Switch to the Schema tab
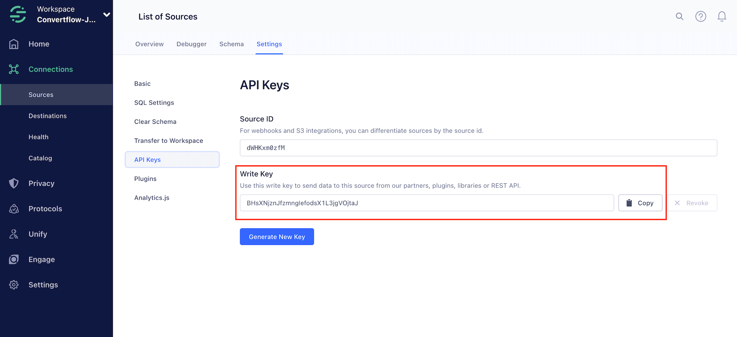This screenshot has width=737, height=337. pos(231,44)
